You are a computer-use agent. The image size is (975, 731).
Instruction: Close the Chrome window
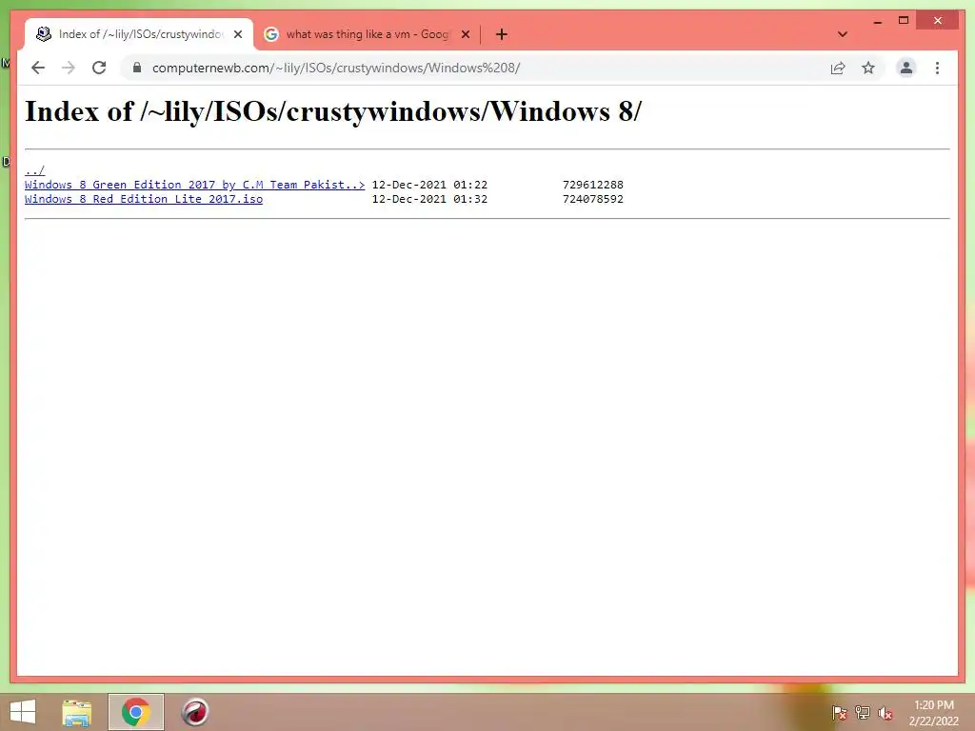[x=938, y=21]
